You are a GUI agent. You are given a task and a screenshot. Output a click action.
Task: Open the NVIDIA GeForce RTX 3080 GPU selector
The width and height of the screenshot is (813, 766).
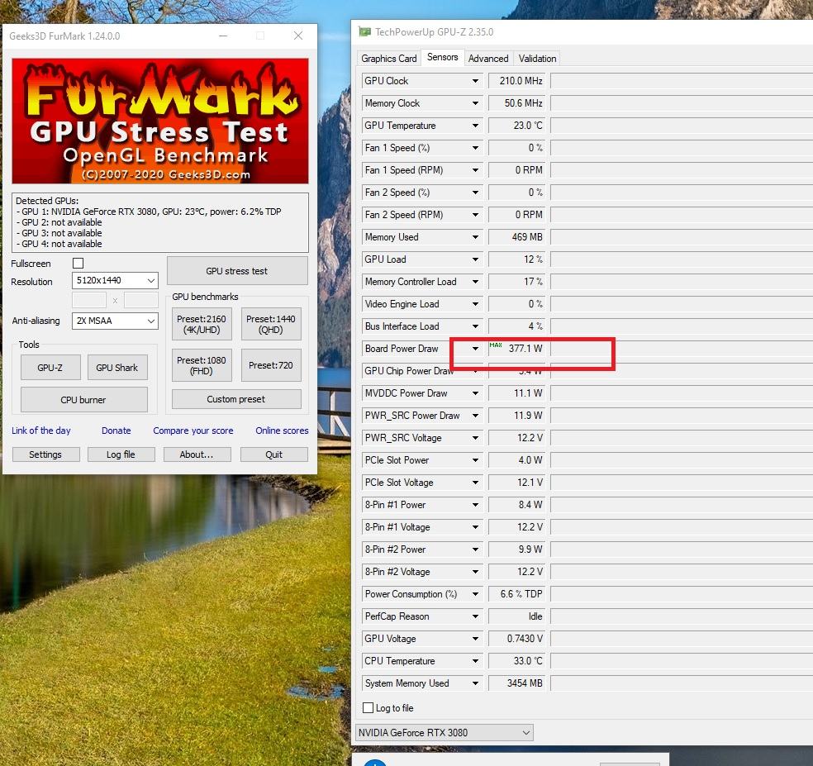[445, 733]
